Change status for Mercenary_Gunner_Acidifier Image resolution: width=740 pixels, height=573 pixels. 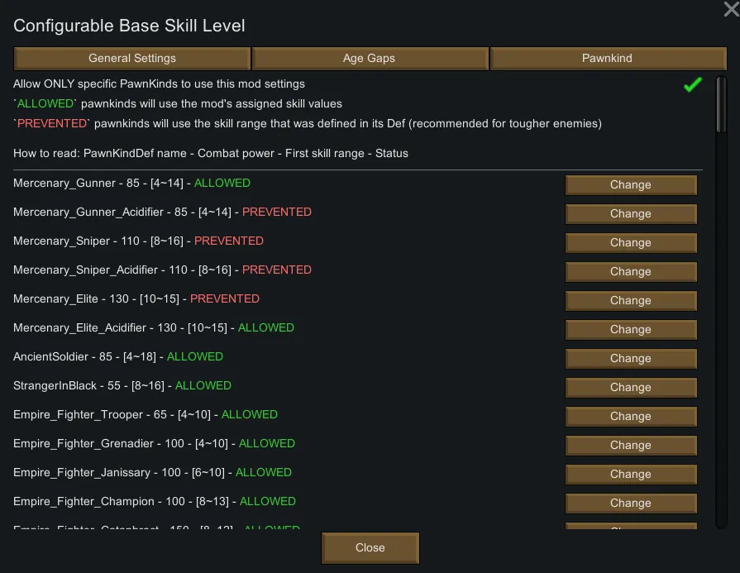click(x=631, y=214)
